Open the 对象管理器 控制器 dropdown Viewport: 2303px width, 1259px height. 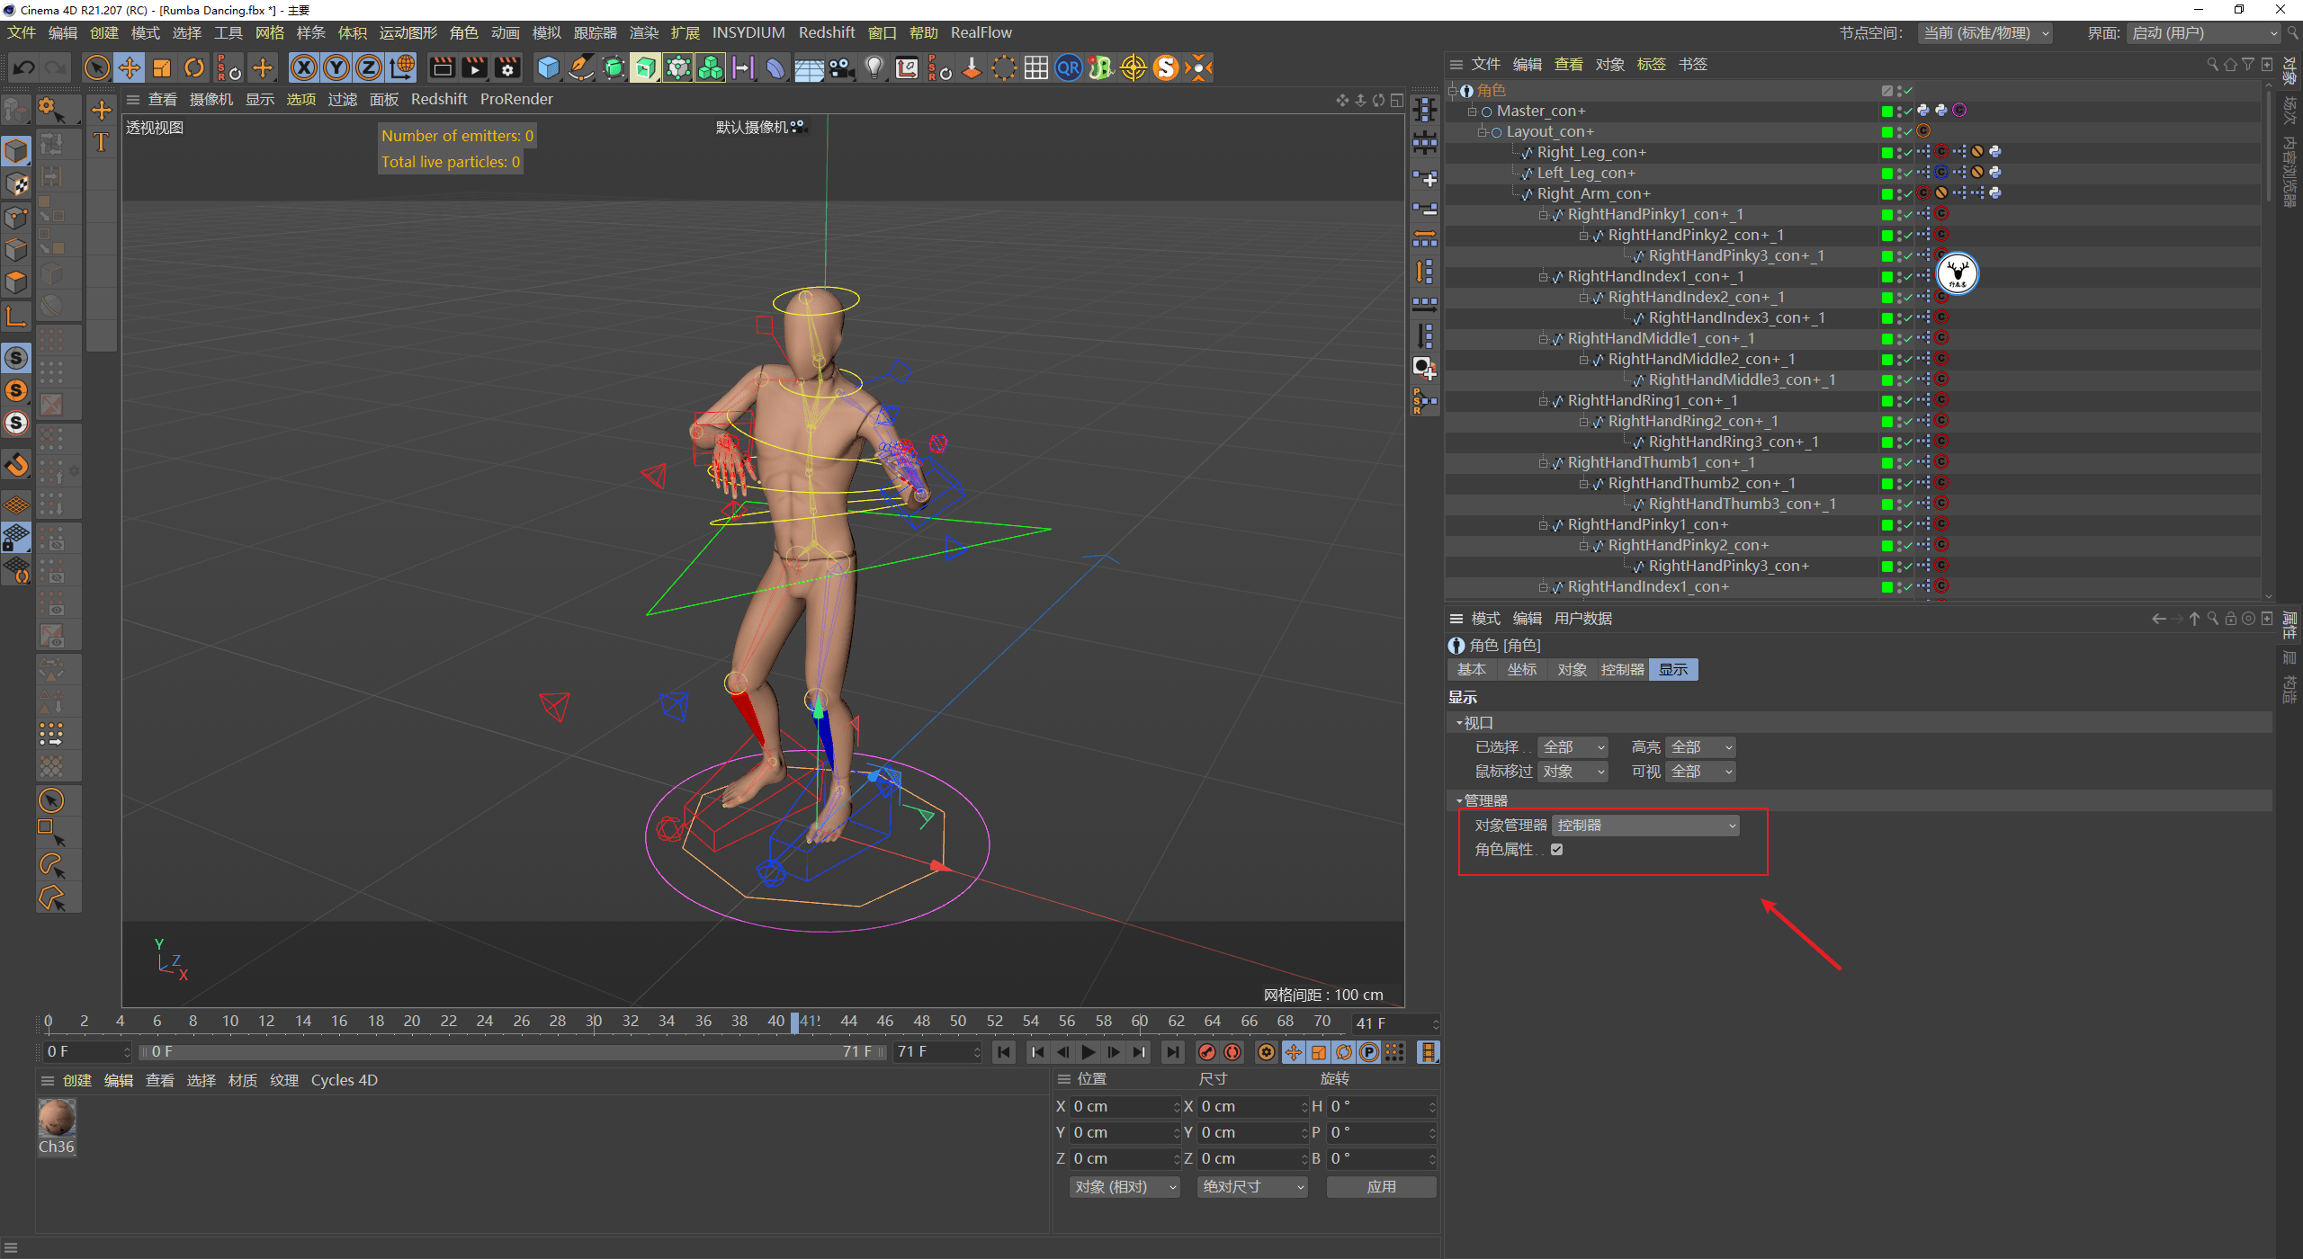[1644, 825]
